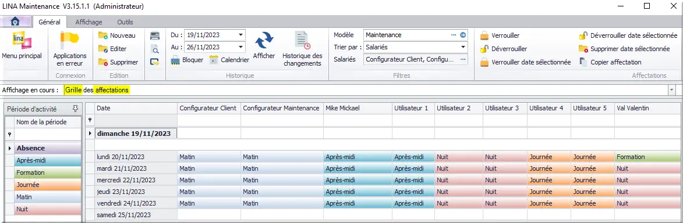The width and height of the screenshot is (683, 223).
Task: Open Historique des changements icon
Action: coord(302,41)
